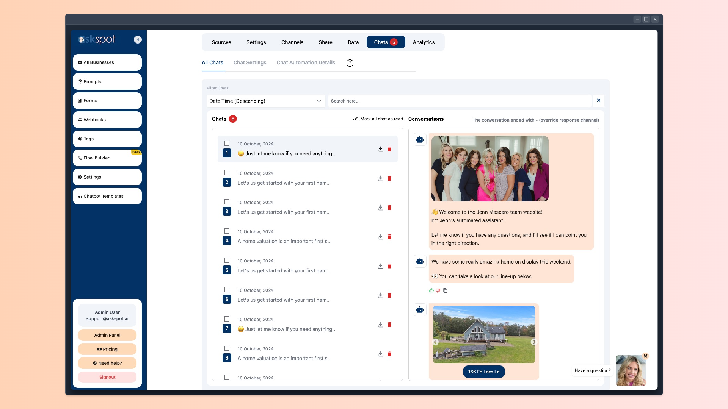728x409 pixels.
Task: Click the help question mark icon
Action: [350, 63]
